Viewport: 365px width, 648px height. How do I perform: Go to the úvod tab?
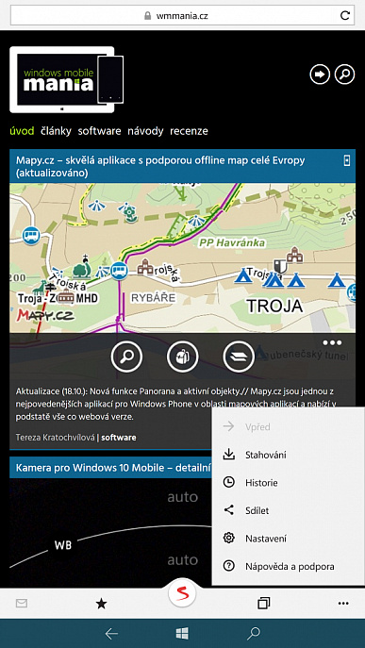(x=22, y=131)
